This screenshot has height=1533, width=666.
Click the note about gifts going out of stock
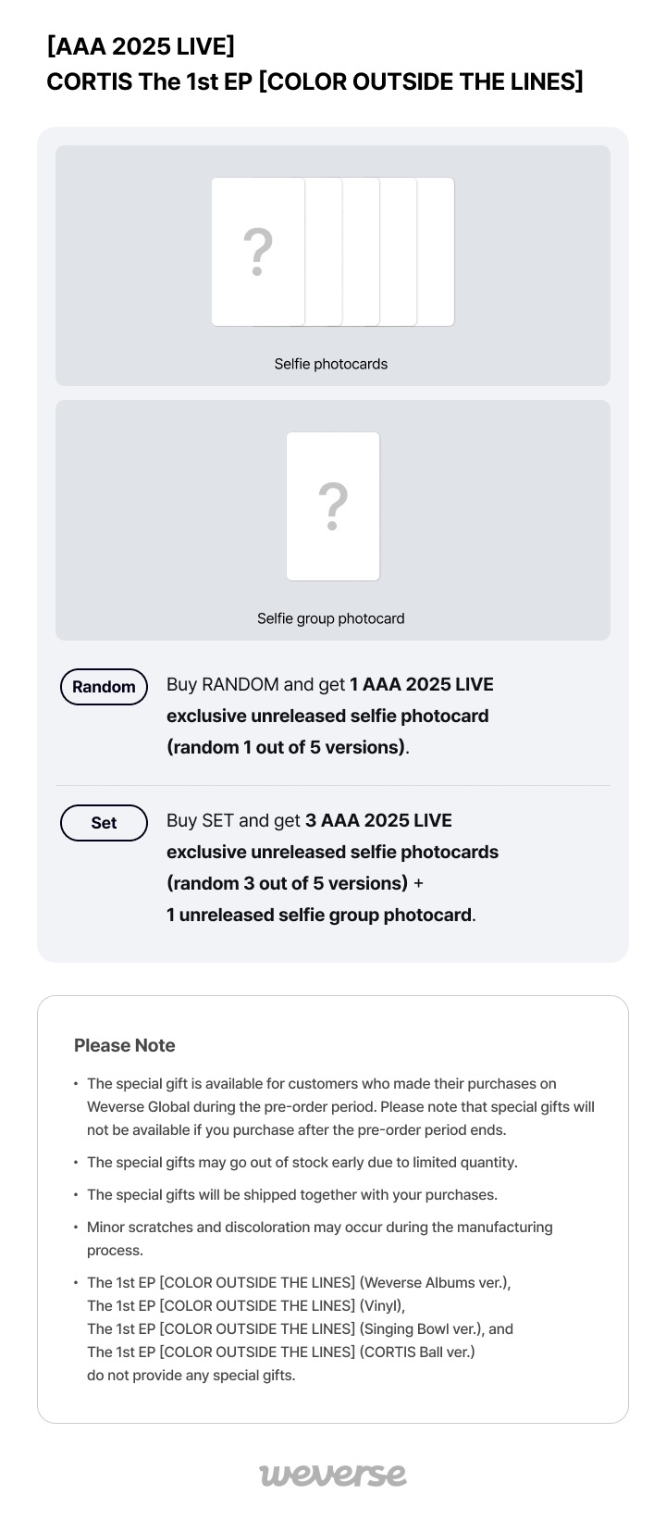click(302, 1163)
